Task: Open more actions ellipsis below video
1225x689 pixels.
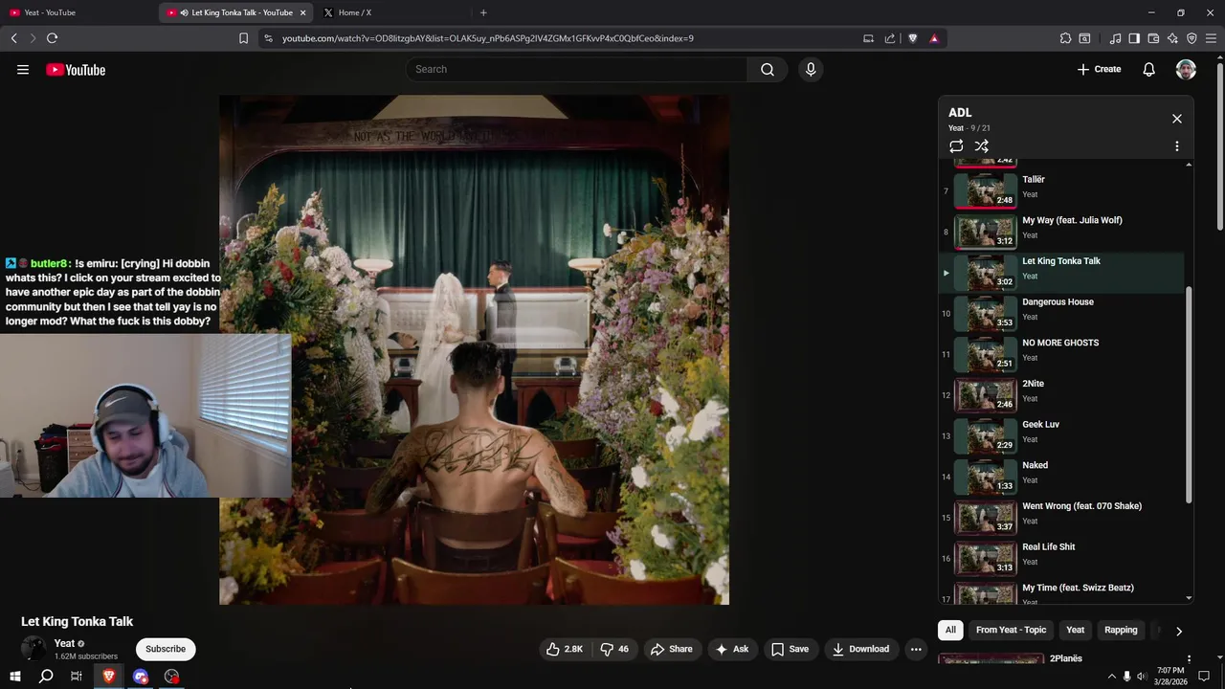Action: pos(916,649)
